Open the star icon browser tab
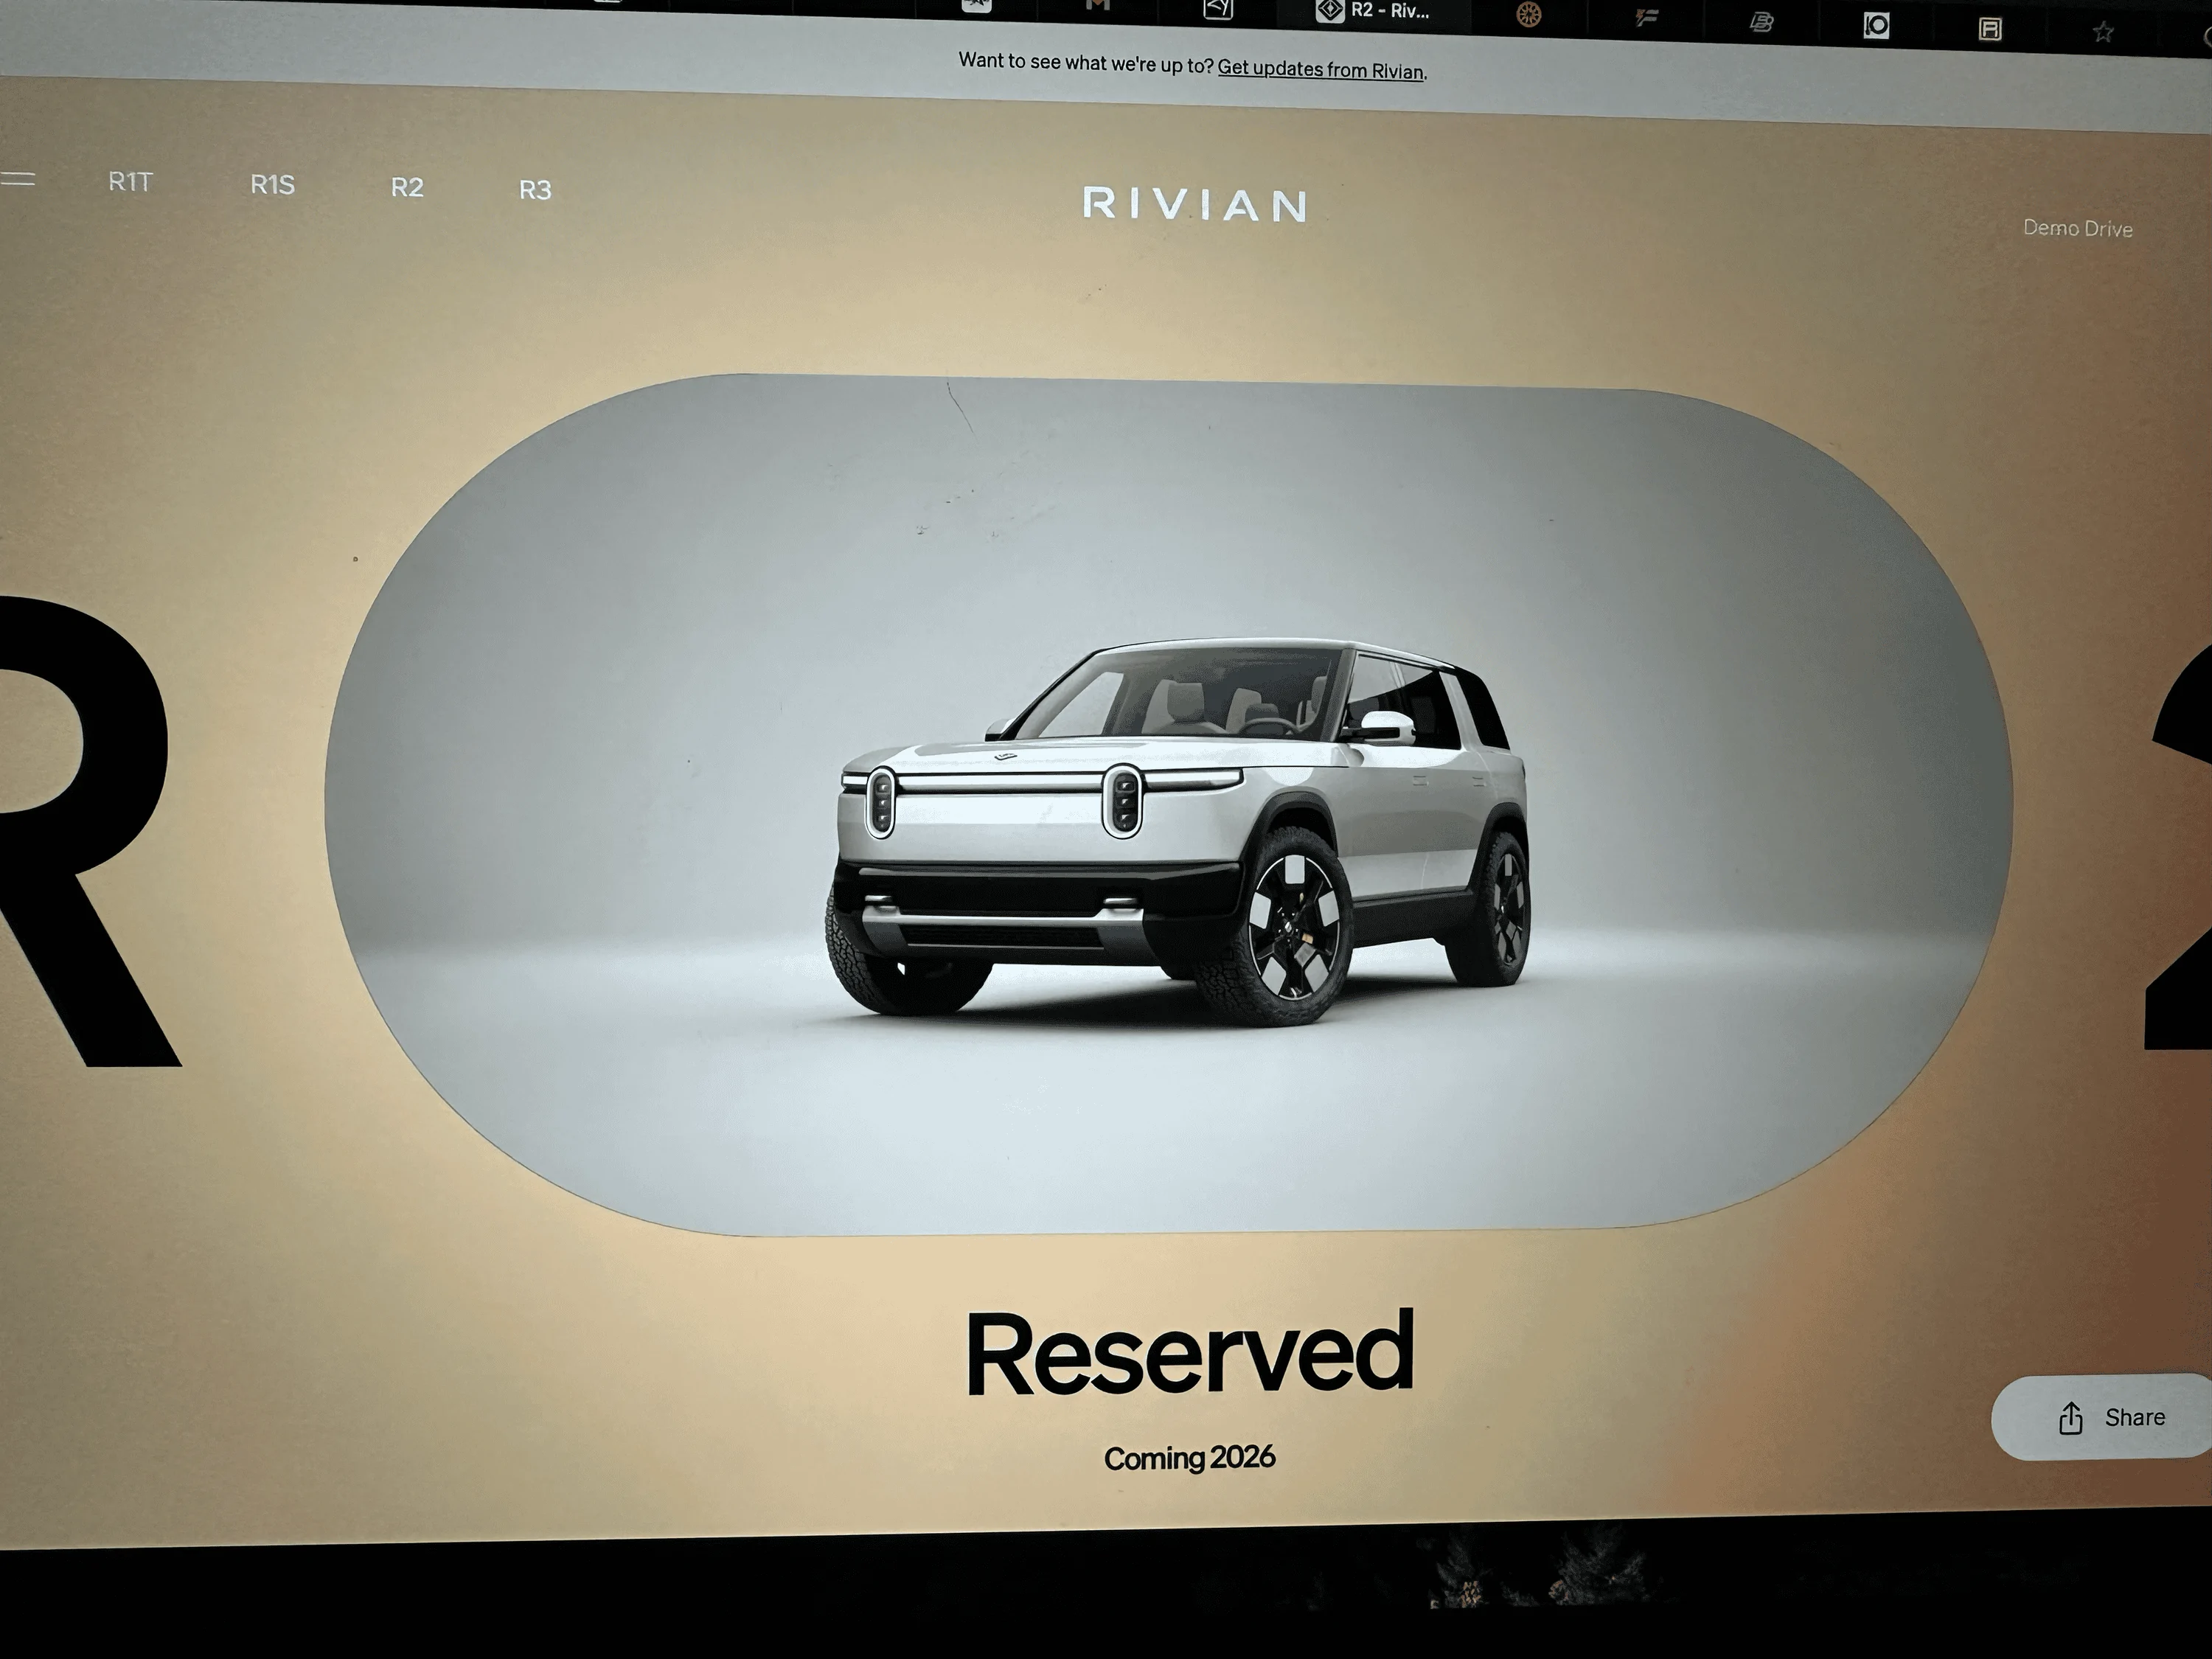The width and height of the screenshot is (2212, 1659). pos(2103,33)
